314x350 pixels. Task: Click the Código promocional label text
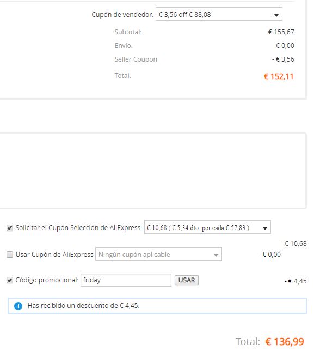click(x=47, y=280)
